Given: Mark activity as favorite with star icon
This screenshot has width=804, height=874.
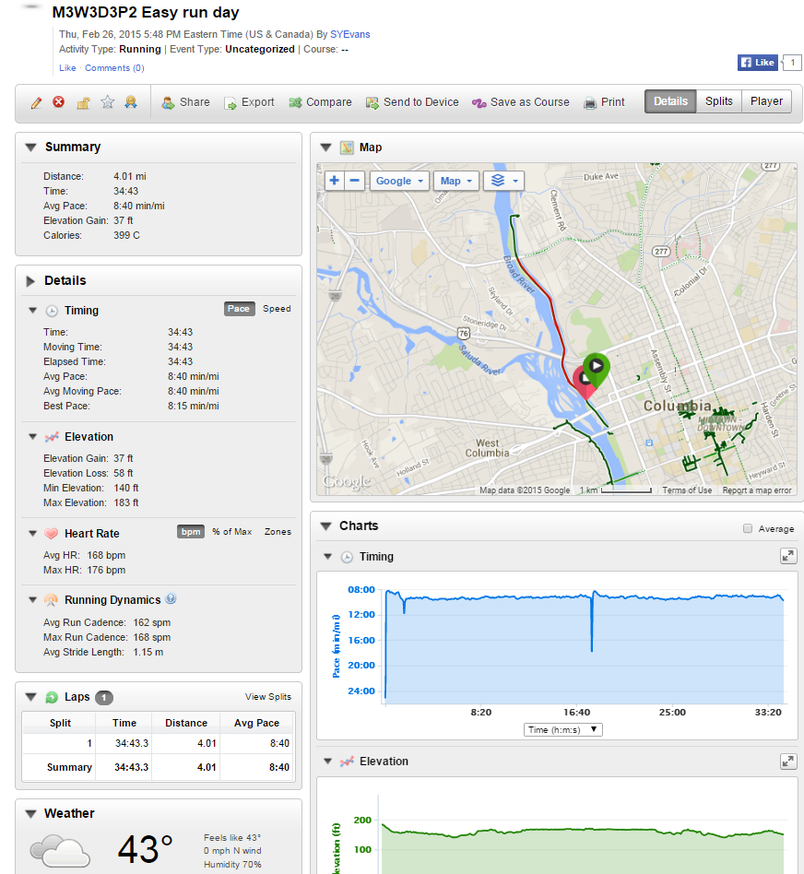Looking at the screenshot, I should [107, 102].
